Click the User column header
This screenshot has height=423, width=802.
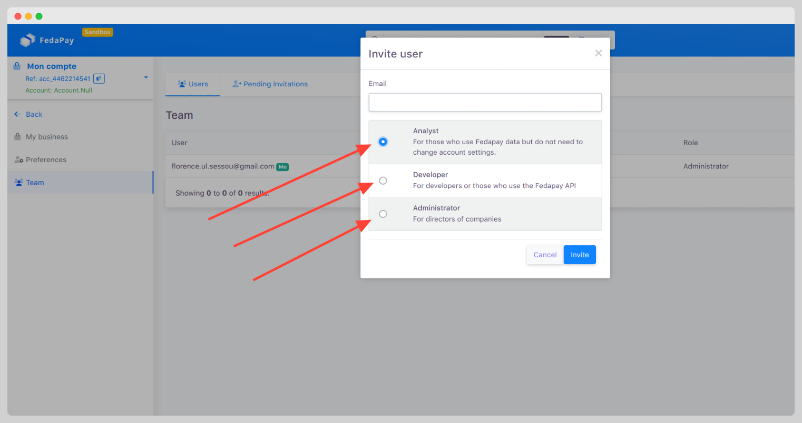pos(179,143)
